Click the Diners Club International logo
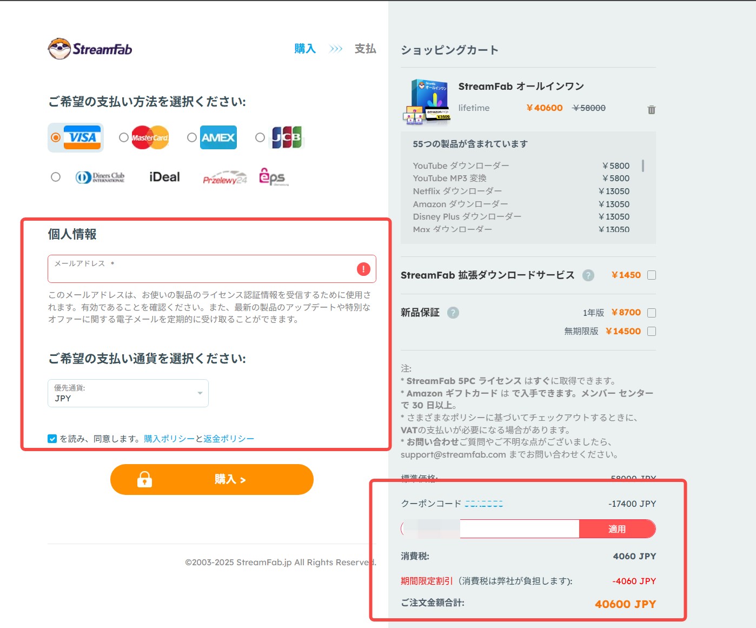 100,177
